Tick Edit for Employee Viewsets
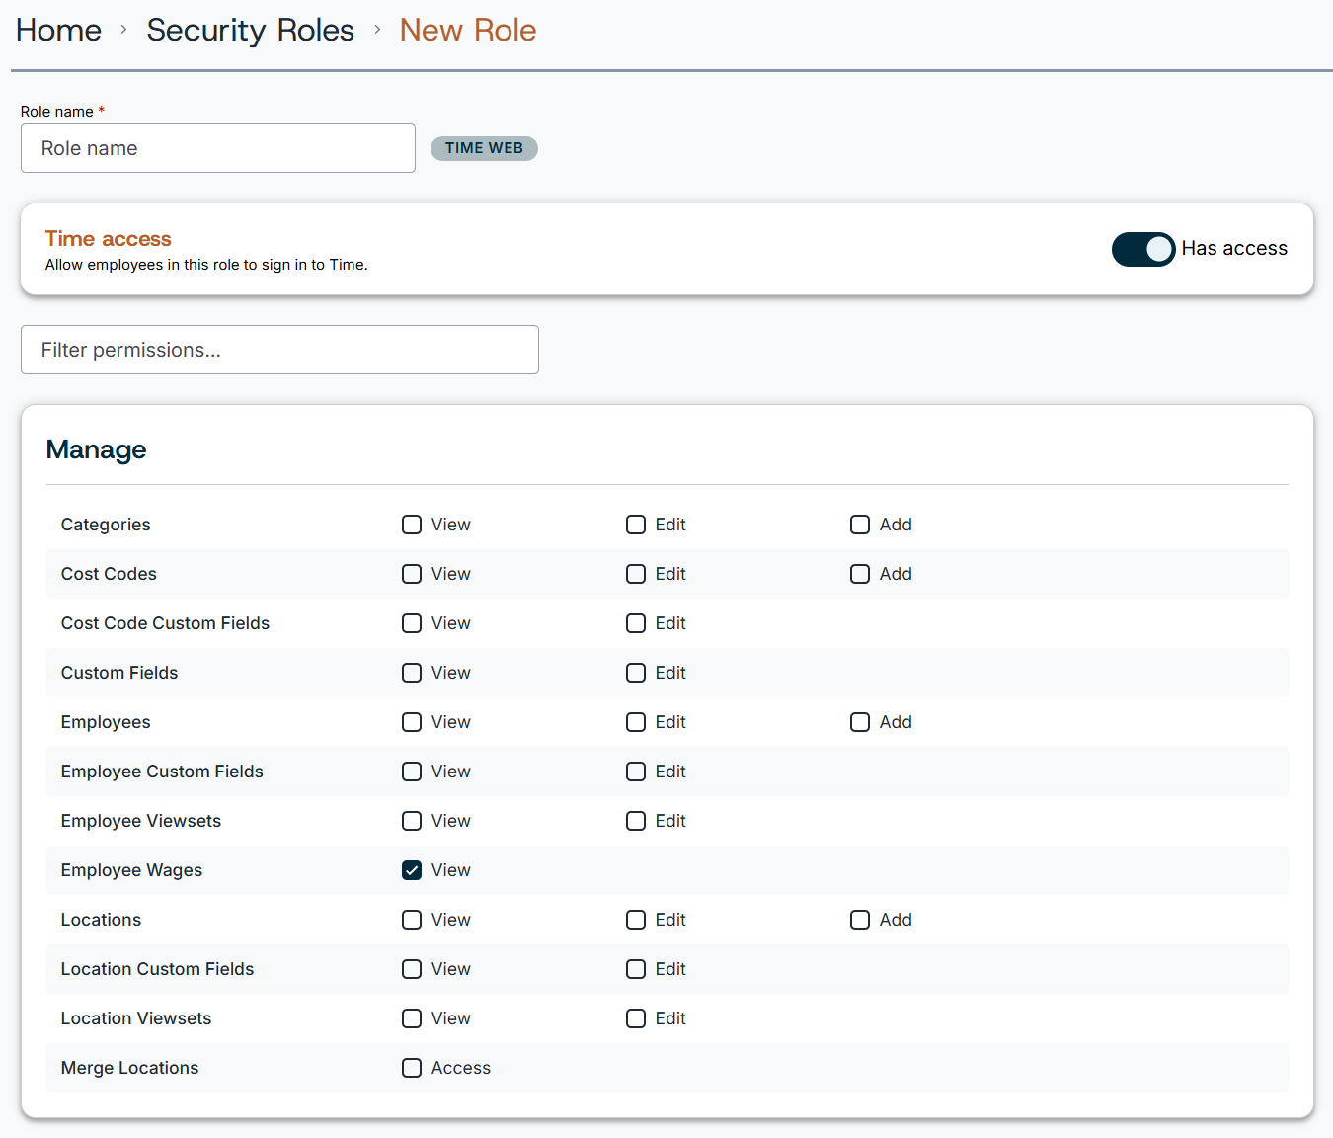 (x=636, y=821)
